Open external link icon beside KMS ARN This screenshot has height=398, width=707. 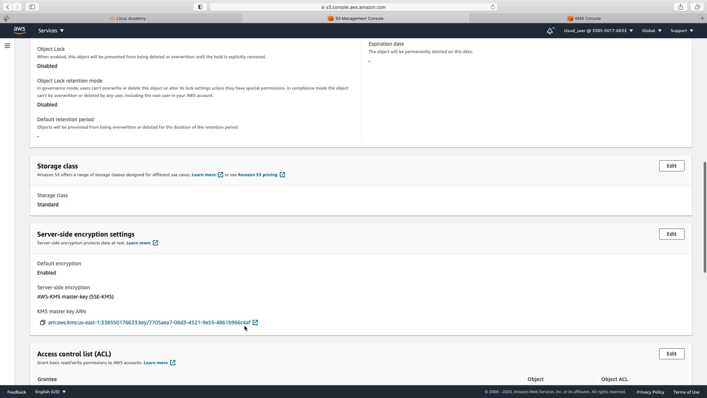(255, 323)
